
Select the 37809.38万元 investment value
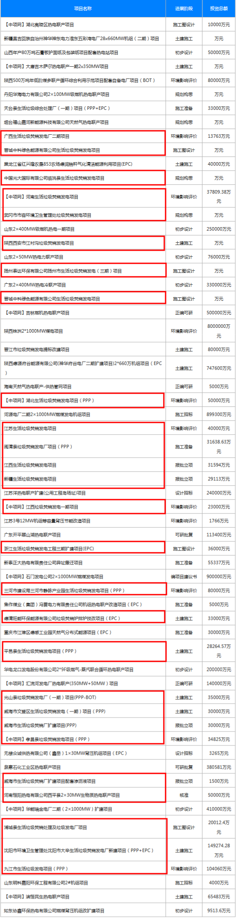pos(219,197)
